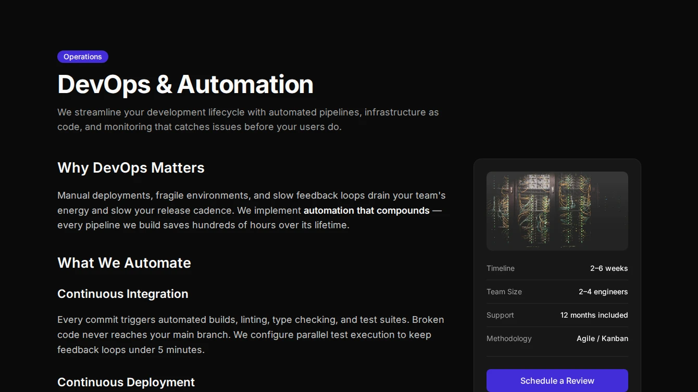This screenshot has height=392, width=698.
Task: Click the Team Size label
Action: click(x=504, y=292)
